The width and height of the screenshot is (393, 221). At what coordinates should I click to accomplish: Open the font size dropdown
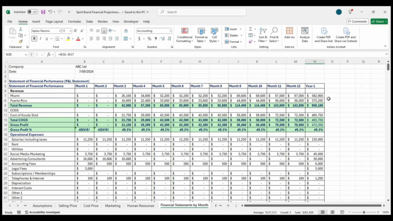point(70,31)
